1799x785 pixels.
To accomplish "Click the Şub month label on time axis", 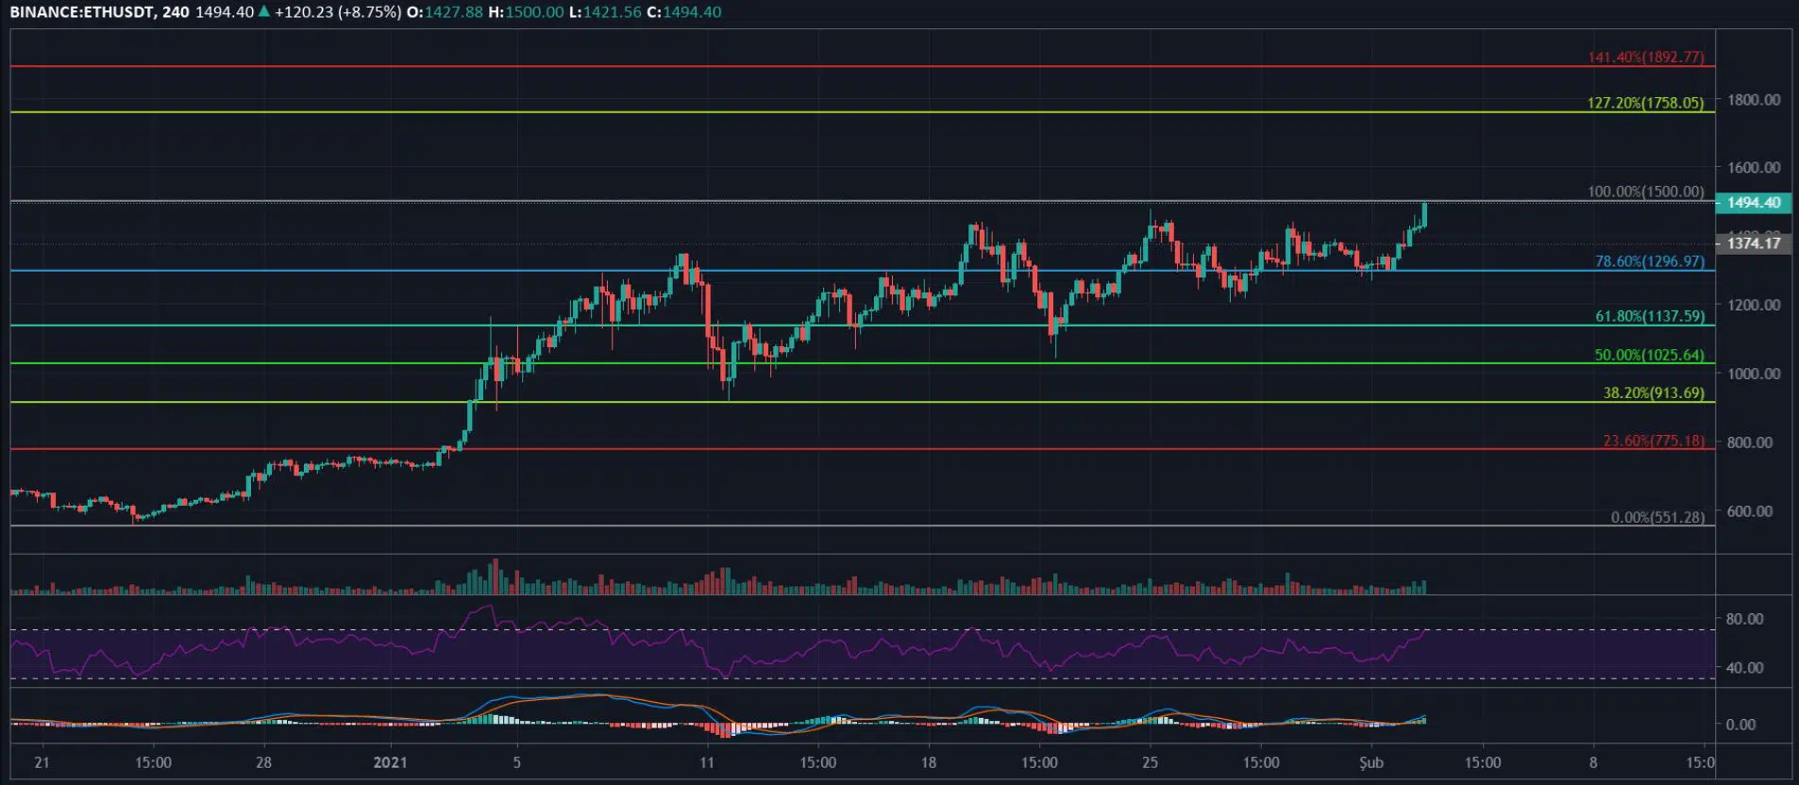I will (1370, 762).
